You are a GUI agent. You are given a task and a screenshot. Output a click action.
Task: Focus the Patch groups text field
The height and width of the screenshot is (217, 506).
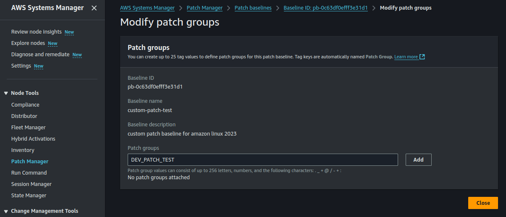tap(262, 160)
